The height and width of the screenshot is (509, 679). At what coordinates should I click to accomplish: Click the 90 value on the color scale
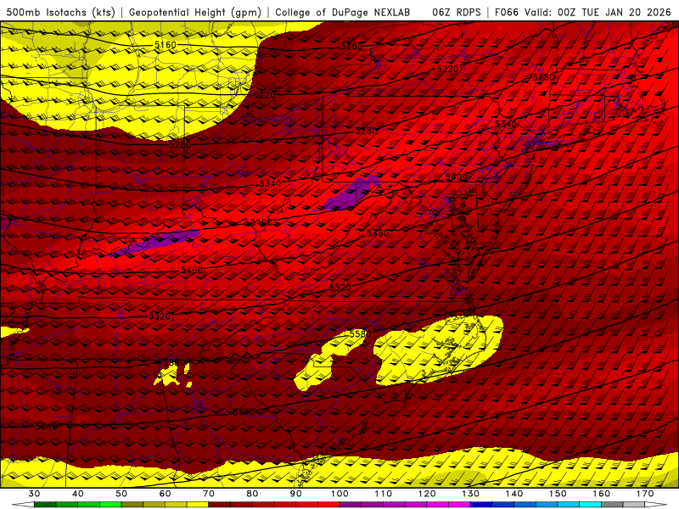(x=296, y=494)
